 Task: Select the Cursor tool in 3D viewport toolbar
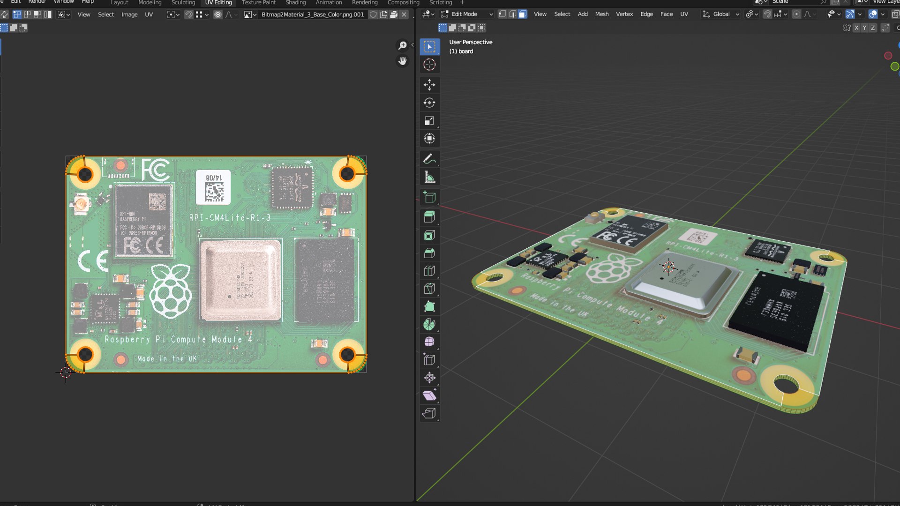tap(429, 65)
